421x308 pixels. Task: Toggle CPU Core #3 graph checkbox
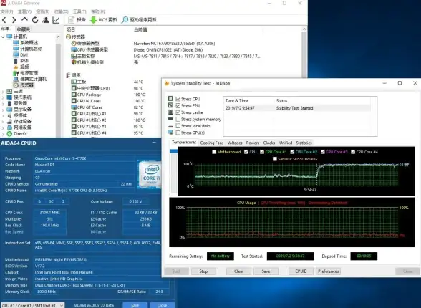click(323, 152)
